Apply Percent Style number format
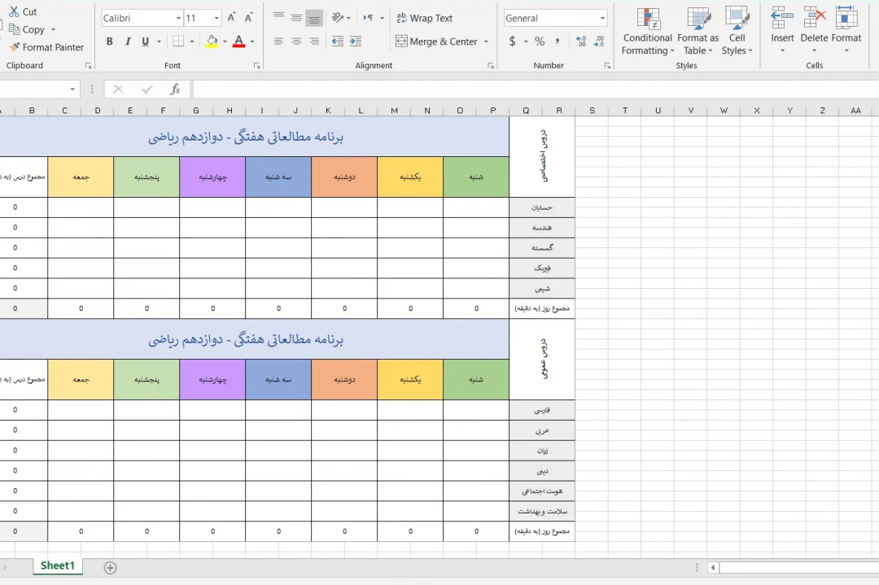This screenshot has width=879, height=585. tap(539, 41)
